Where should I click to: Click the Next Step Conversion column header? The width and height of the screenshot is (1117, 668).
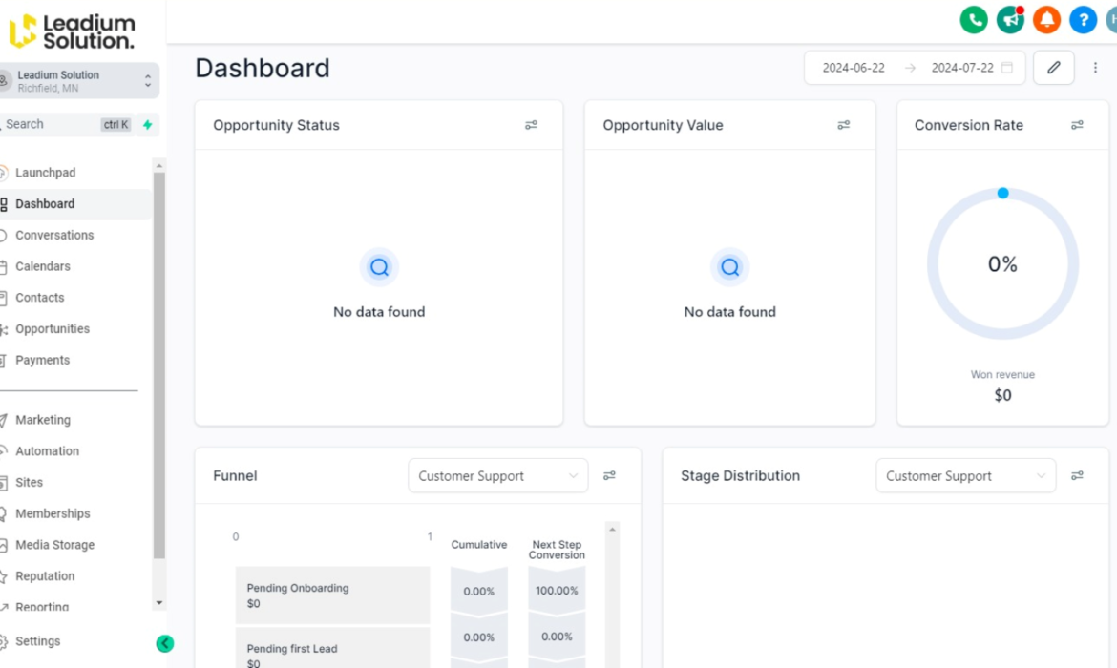pyautogui.click(x=557, y=550)
